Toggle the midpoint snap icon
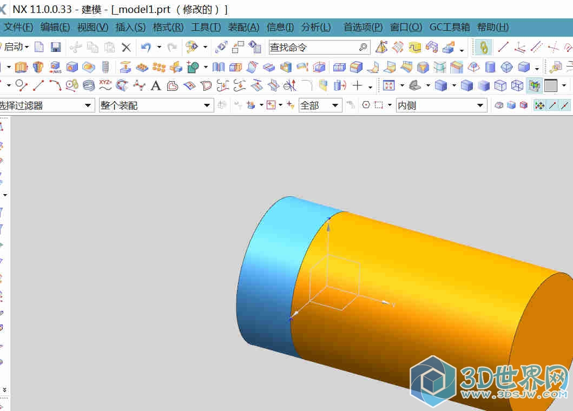Image resolution: width=573 pixels, height=411 pixels. coord(565,105)
